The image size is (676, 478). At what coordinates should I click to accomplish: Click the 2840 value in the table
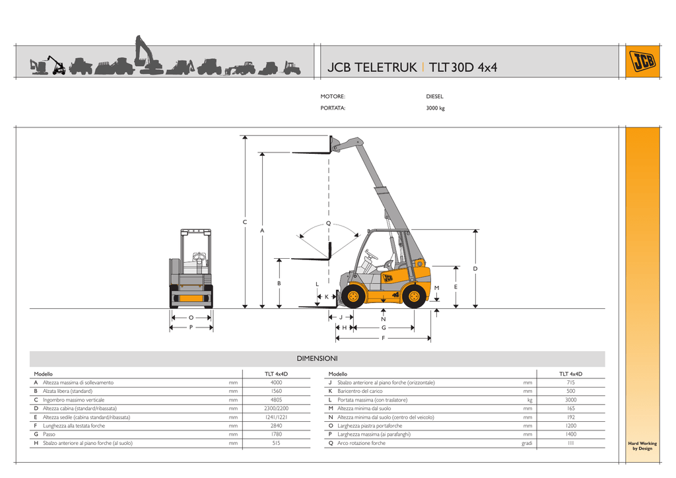(x=277, y=426)
